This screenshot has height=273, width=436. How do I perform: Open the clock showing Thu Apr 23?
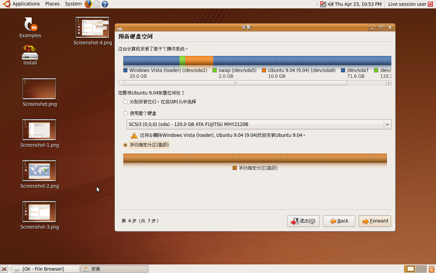tap(358, 4)
